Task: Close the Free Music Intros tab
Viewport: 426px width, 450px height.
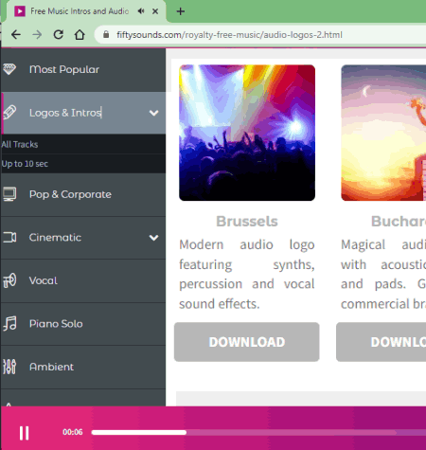Action: coord(155,11)
